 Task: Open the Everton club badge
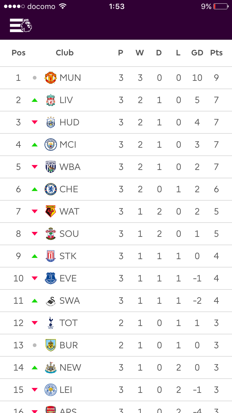click(x=51, y=278)
